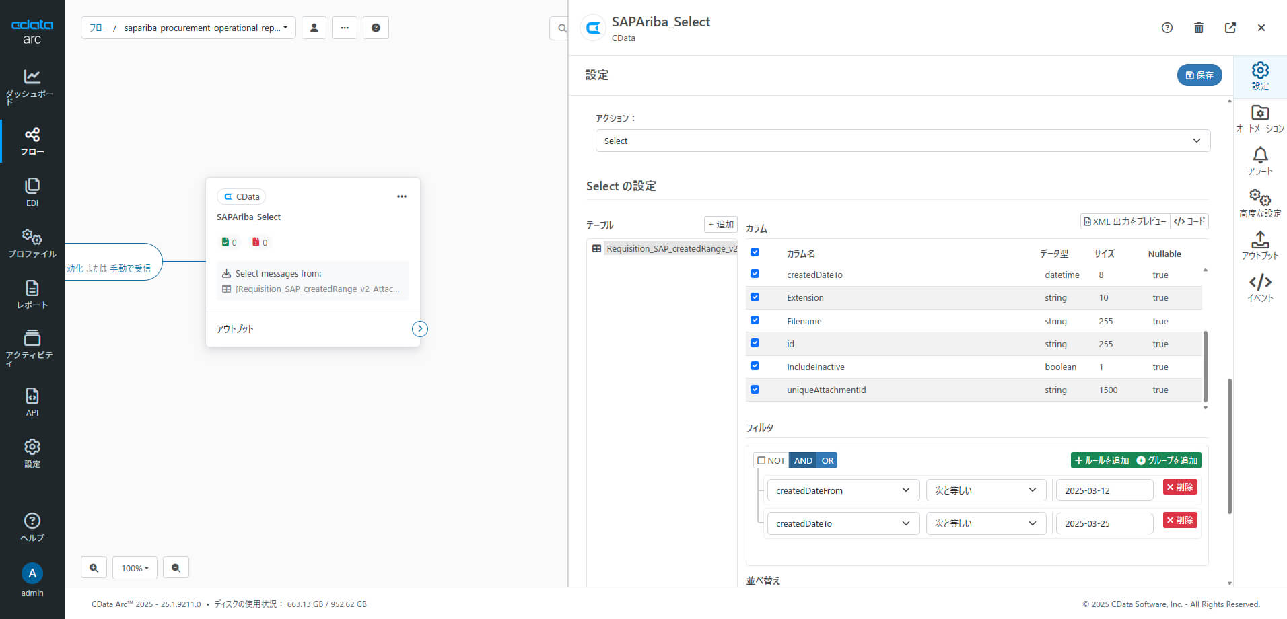This screenshot has width=1287, height=619.
Task: Uncheck the uniqueAttachmentId column checkbox
Action: (x=755, y=390)
